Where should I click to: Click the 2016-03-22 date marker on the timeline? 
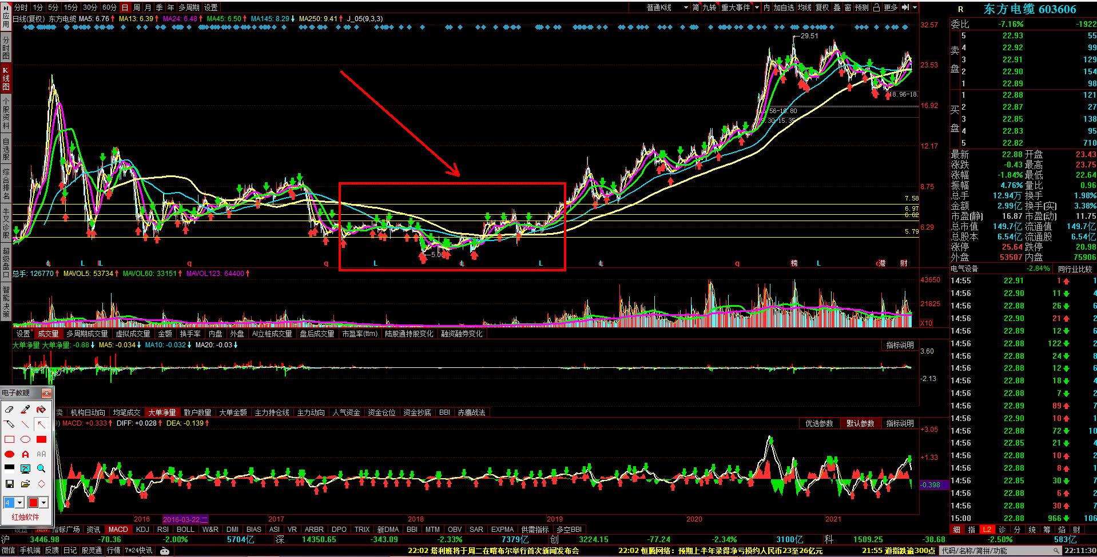[185, 519]
